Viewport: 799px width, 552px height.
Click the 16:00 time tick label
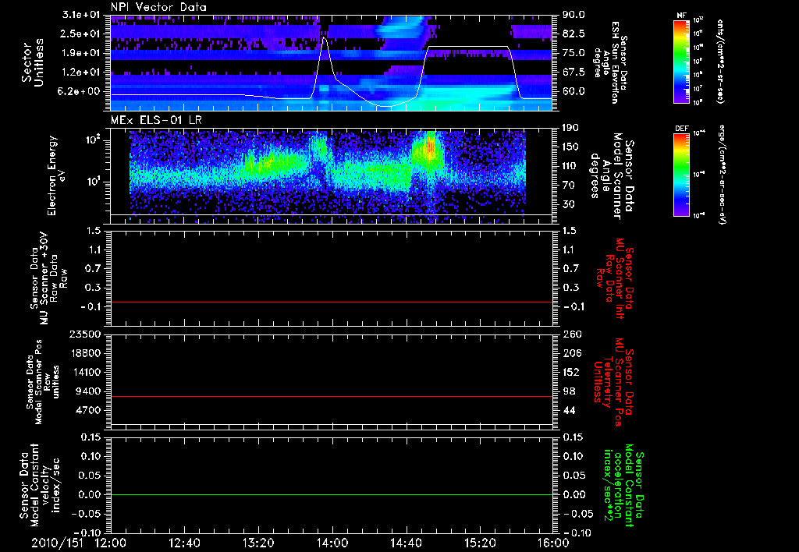tap(553, 543)
